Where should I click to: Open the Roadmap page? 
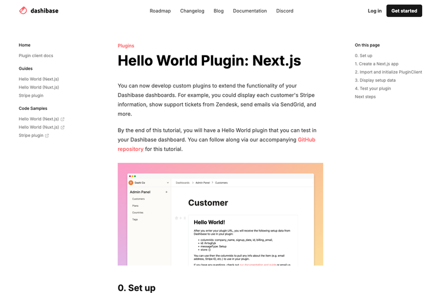[x=160, y=11]
